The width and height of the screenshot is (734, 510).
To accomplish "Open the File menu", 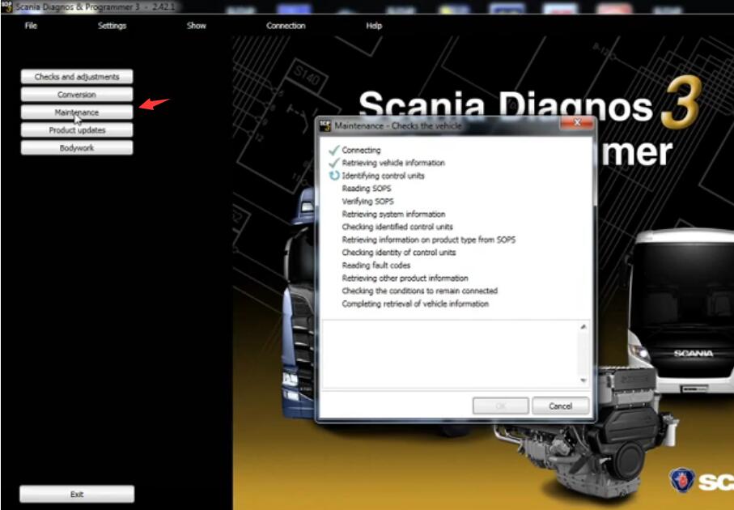I will coord(31,26).
